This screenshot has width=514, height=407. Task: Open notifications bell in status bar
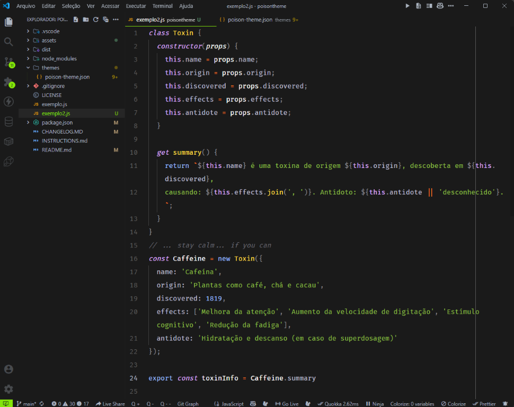pyautogui.click(x=505, y=404)
